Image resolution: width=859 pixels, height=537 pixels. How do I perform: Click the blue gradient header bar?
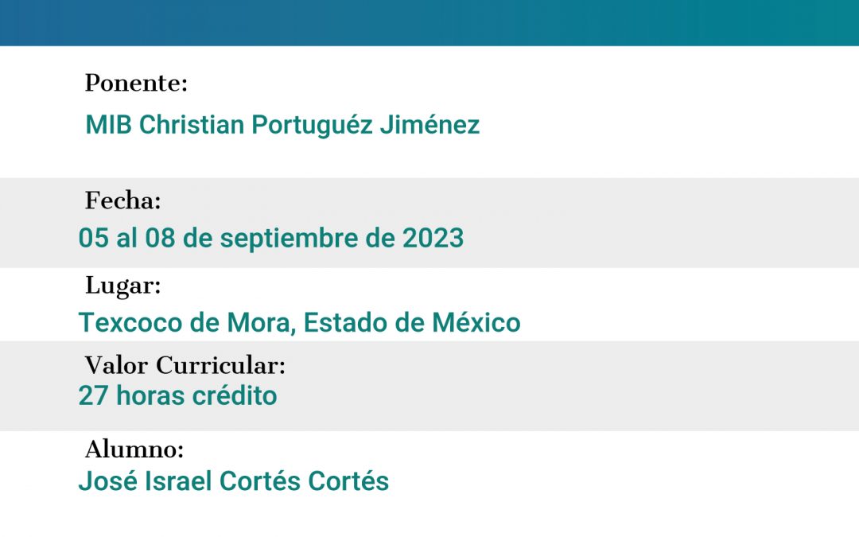(429, 22)
